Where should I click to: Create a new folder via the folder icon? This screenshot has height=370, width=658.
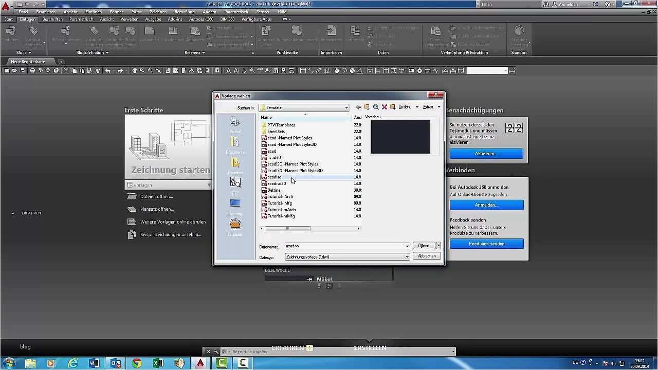pyautogui.click(x=392, y=107)
